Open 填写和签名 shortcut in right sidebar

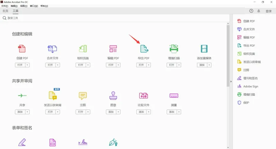click(x=247, y=78)
